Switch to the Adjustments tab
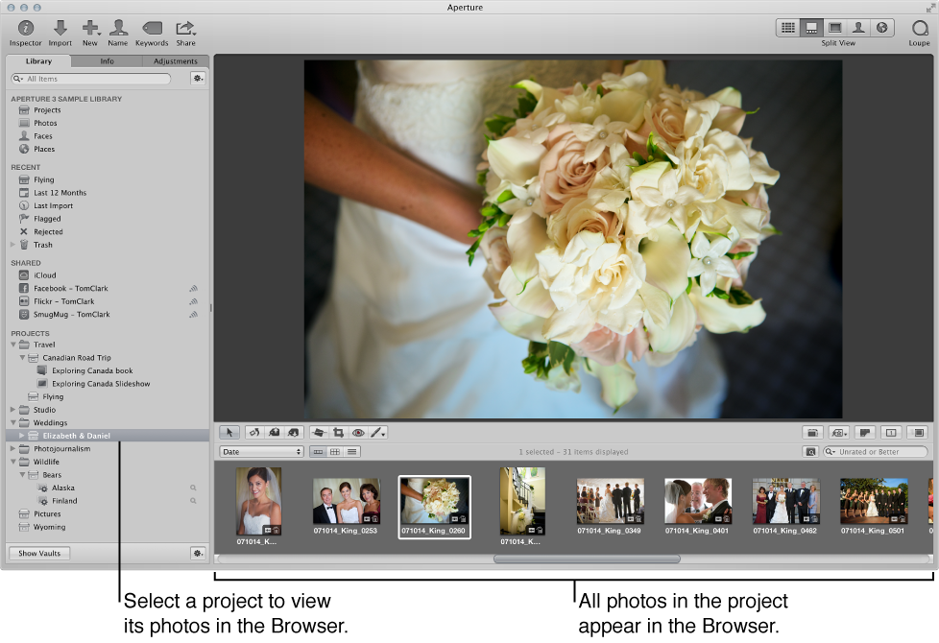 [175, 61]
